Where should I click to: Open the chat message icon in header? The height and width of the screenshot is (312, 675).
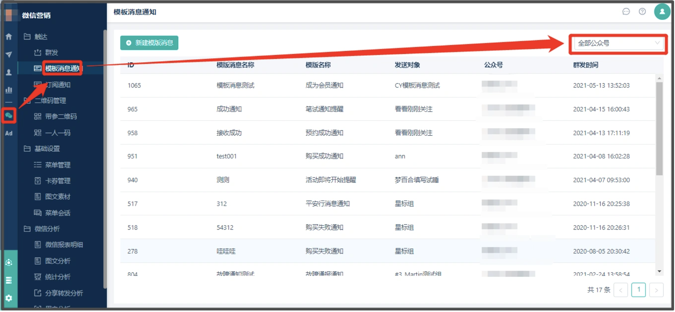(x=626, y=12)
